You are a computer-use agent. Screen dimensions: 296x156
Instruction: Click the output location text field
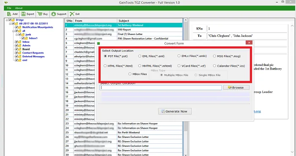point(161,88)
